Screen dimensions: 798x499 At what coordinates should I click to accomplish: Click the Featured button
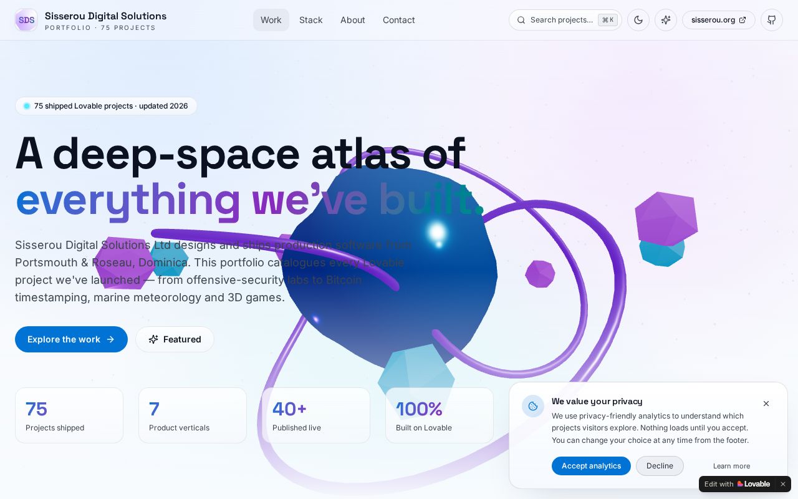coord(175,339)
